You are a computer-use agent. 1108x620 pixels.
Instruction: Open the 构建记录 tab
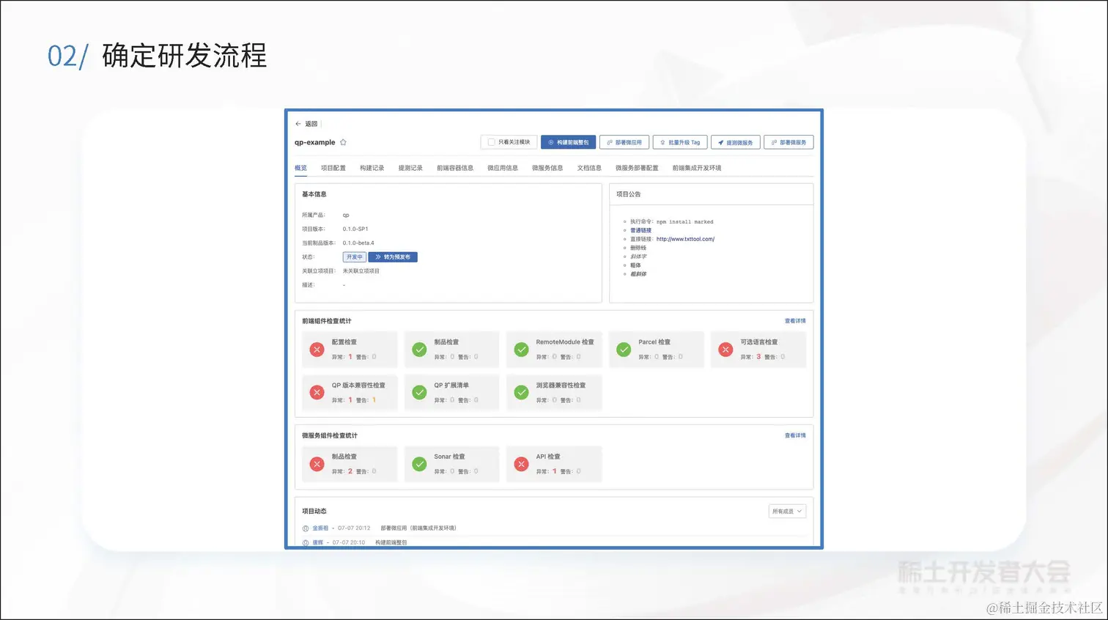pos(372,168)
